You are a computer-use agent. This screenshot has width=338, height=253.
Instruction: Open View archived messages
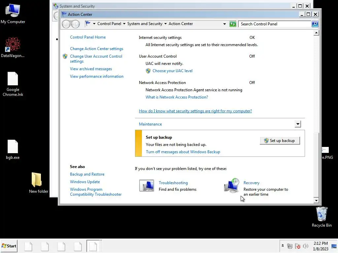pos(91,69)
